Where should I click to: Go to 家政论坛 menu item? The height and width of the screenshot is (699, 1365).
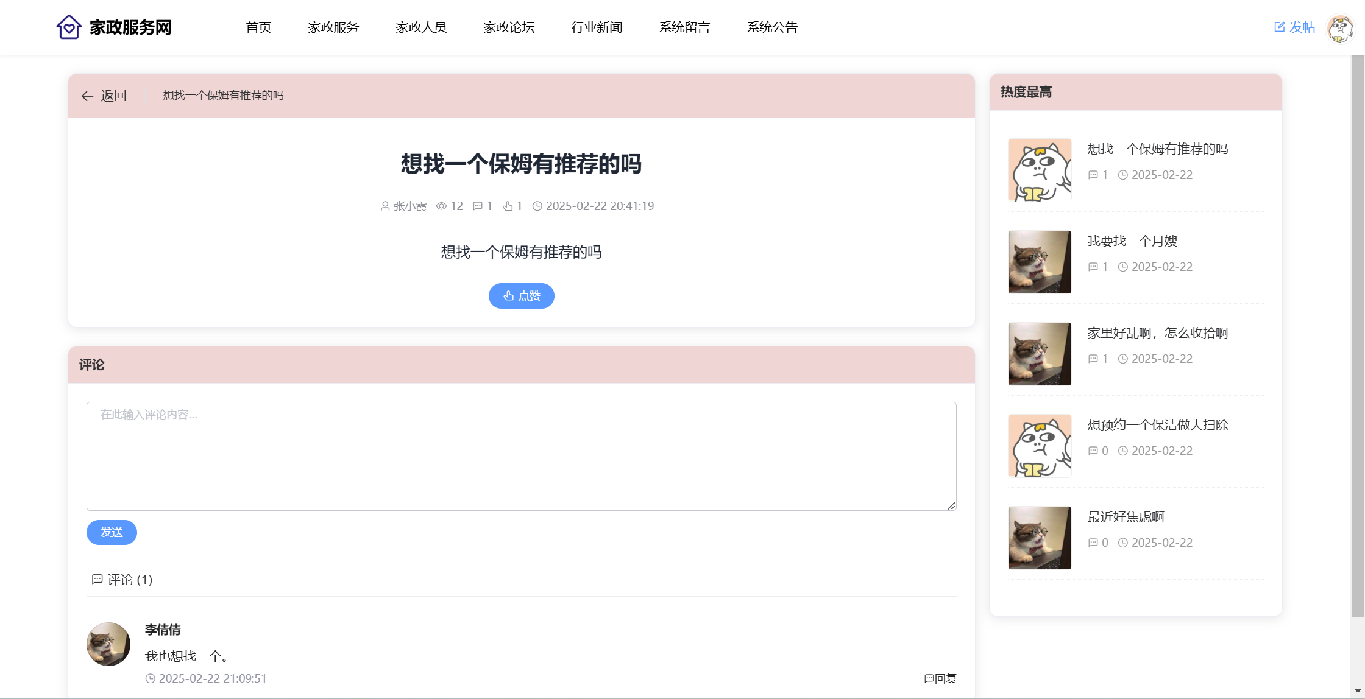(509, 27)
